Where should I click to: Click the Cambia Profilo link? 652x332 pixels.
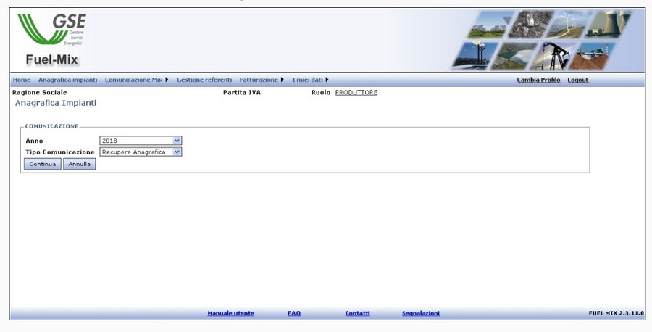pyautogui.click(x=538, y=80)
